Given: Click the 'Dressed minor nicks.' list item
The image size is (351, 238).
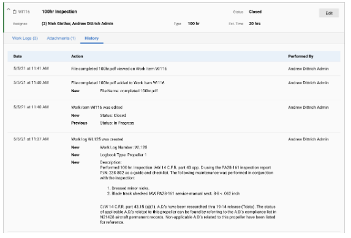Looking at the screenshot, I should (130, 188).
